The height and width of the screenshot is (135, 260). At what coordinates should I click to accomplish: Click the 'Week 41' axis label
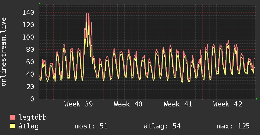(178, 104)
